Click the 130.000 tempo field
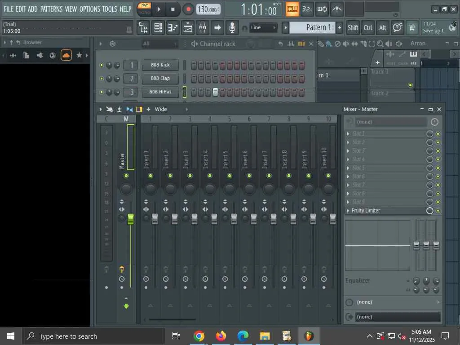This screenshot has height=345, width=460. coord(208,9)
